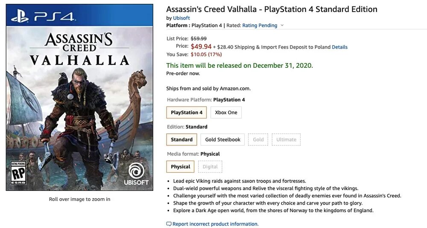Select Physical media format

180,167
